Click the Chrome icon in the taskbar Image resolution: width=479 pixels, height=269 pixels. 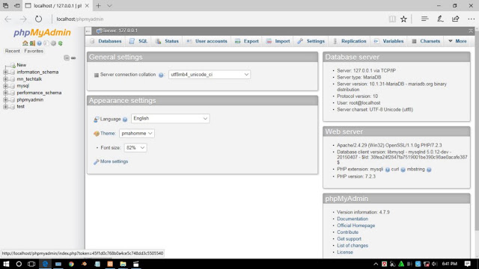click(x=71, y=264)
